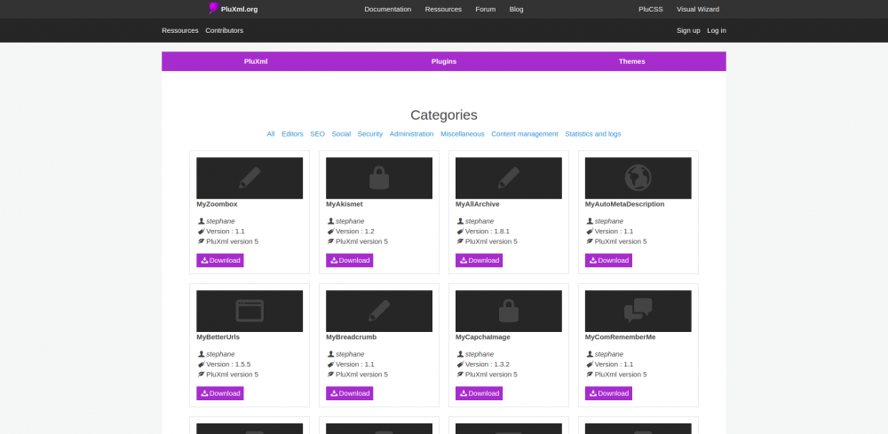Click the Log in link

coord(717,30)
